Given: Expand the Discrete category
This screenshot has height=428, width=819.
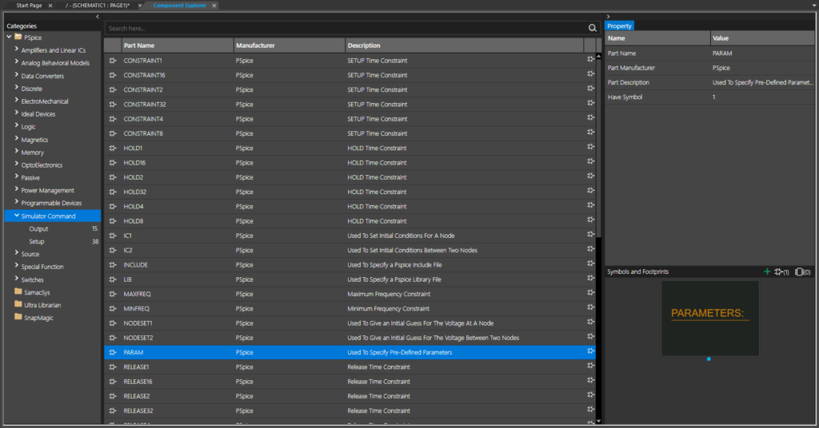Looking at the screenshot, I should (x=17, y=88).
